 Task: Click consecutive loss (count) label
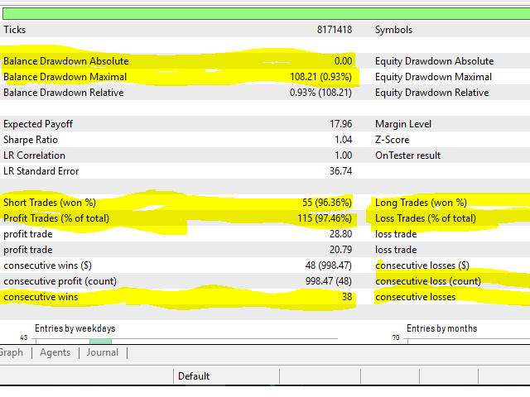click(x=428, y=281)
